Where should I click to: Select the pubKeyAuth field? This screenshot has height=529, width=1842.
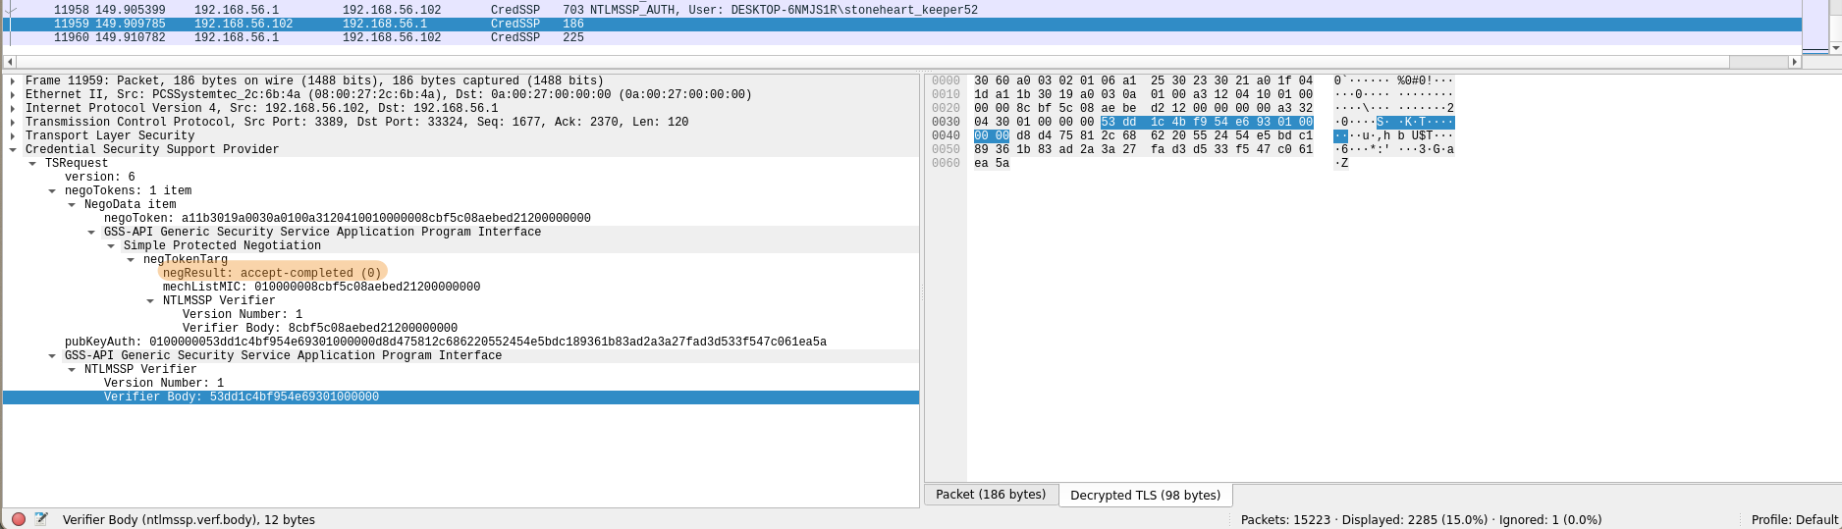pos(446,343)
